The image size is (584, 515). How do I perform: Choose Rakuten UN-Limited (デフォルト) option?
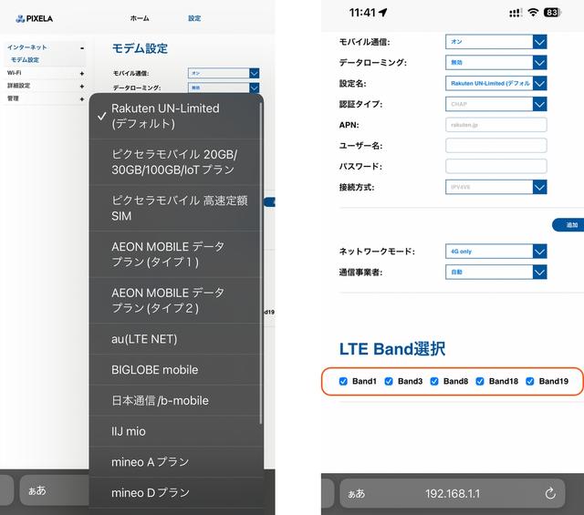click(175, 116)
